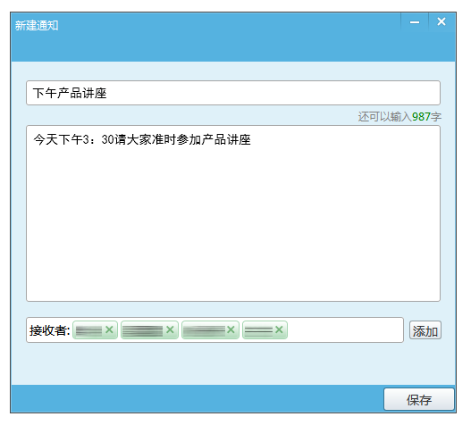Select the fourth blurred recipient name chip
Viewport: 471px width, 425px height.
pyautogui.click(x=258, y=330)
